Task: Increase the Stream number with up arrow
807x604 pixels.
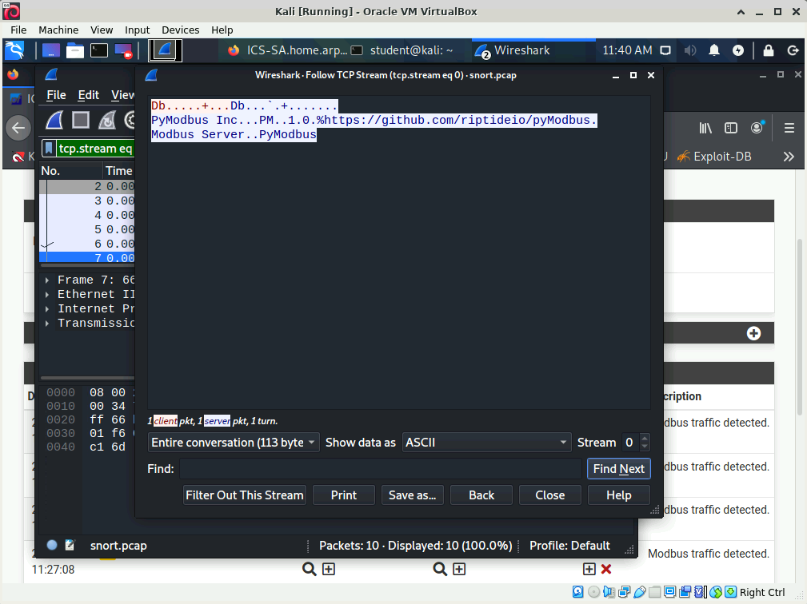Action: tap(645, 438)
